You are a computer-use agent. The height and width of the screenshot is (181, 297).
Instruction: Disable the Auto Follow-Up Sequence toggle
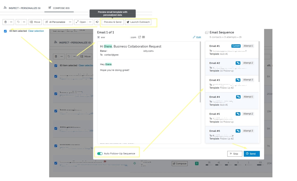(100, 153)
